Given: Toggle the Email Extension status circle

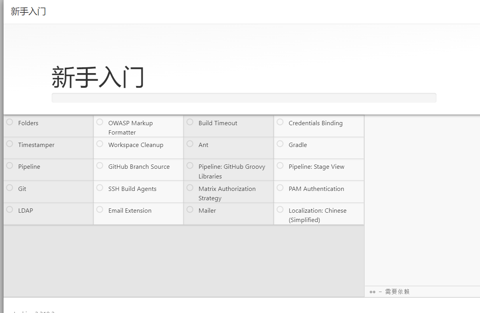Looking at the screenshot, I should (100, 210).
